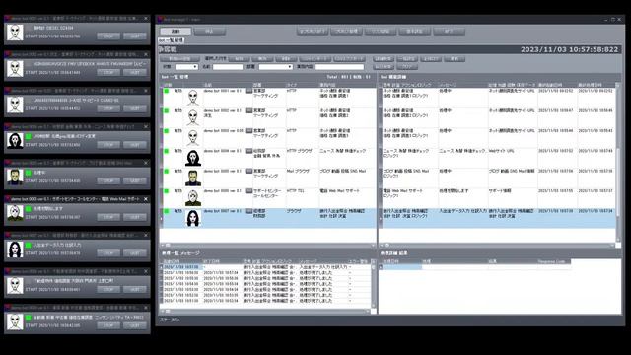
Task: Close the demo bot 0006 panel window
Action: coord(146,199)
